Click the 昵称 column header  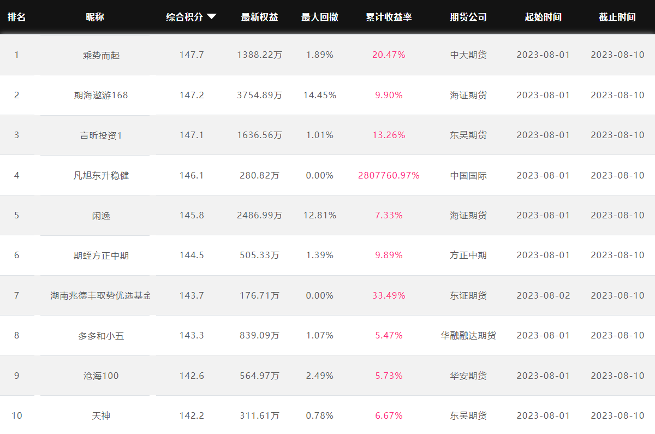pos(95,17)
